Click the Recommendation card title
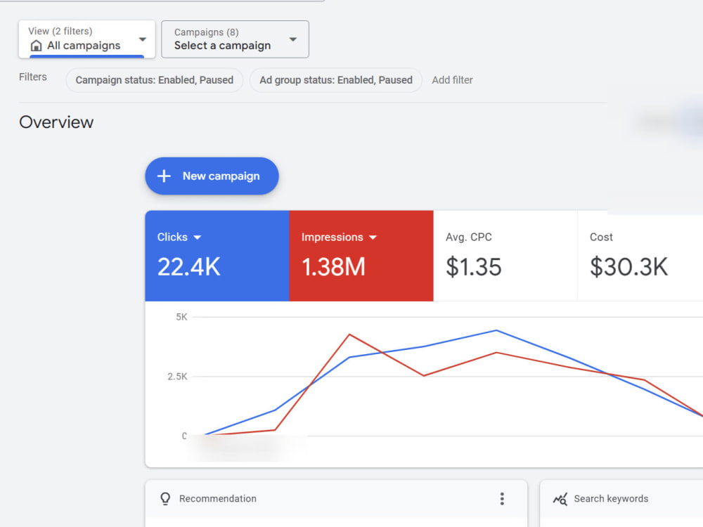 click(218, 499)
